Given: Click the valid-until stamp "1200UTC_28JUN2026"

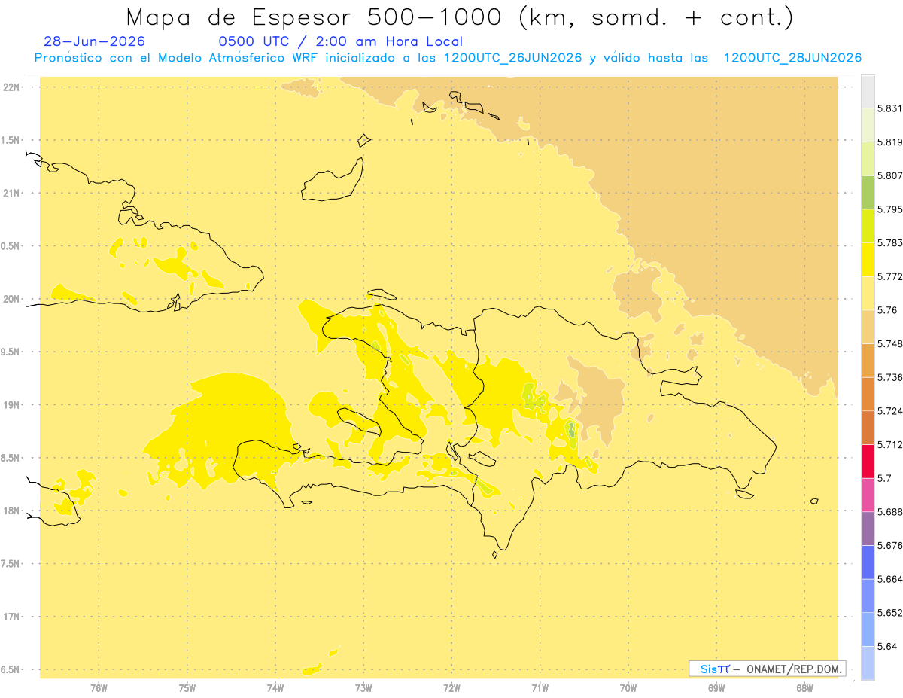Looking at the screenshot, I should [x=792, y=58].
